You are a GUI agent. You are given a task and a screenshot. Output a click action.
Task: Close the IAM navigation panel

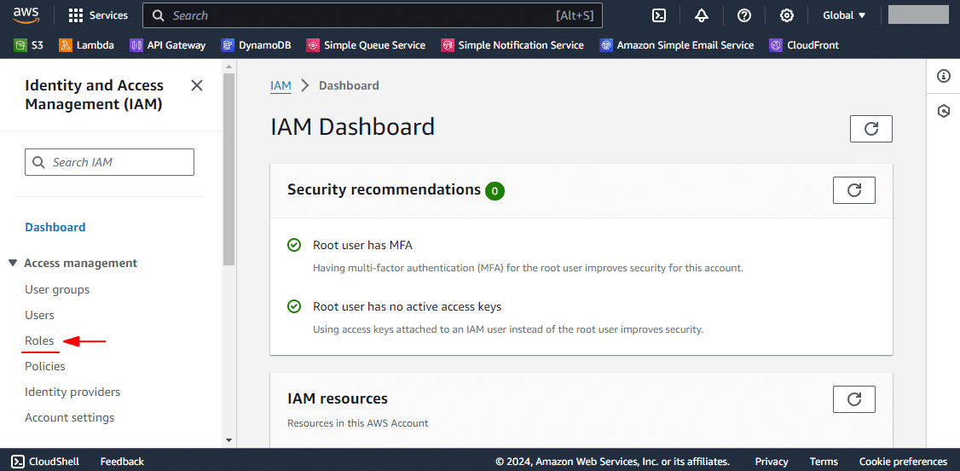[197, 85]
